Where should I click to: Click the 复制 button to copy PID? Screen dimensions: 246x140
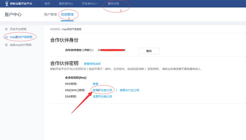(x=149, y=51)
